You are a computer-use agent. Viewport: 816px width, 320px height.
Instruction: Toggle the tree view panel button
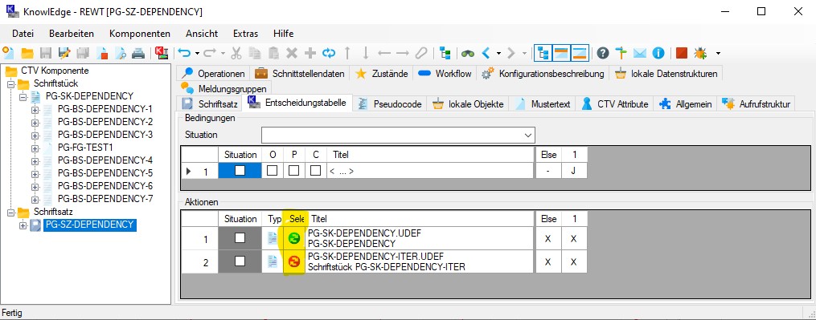coord(543,52)
